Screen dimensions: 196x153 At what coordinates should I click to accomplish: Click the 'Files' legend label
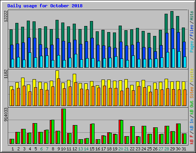[192, 31]
